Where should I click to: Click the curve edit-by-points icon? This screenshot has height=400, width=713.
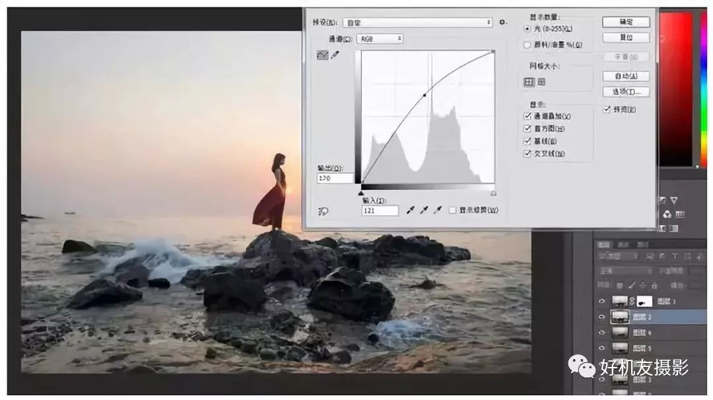tap(323, 55)
